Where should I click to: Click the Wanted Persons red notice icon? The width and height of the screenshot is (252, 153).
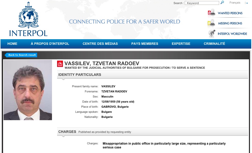(211, 13)
